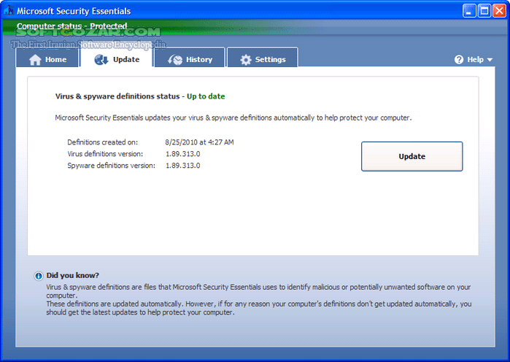This screenshot has width=510, height=362.
Task: Switch to the History tab
Action: click(x=190, y=58)
